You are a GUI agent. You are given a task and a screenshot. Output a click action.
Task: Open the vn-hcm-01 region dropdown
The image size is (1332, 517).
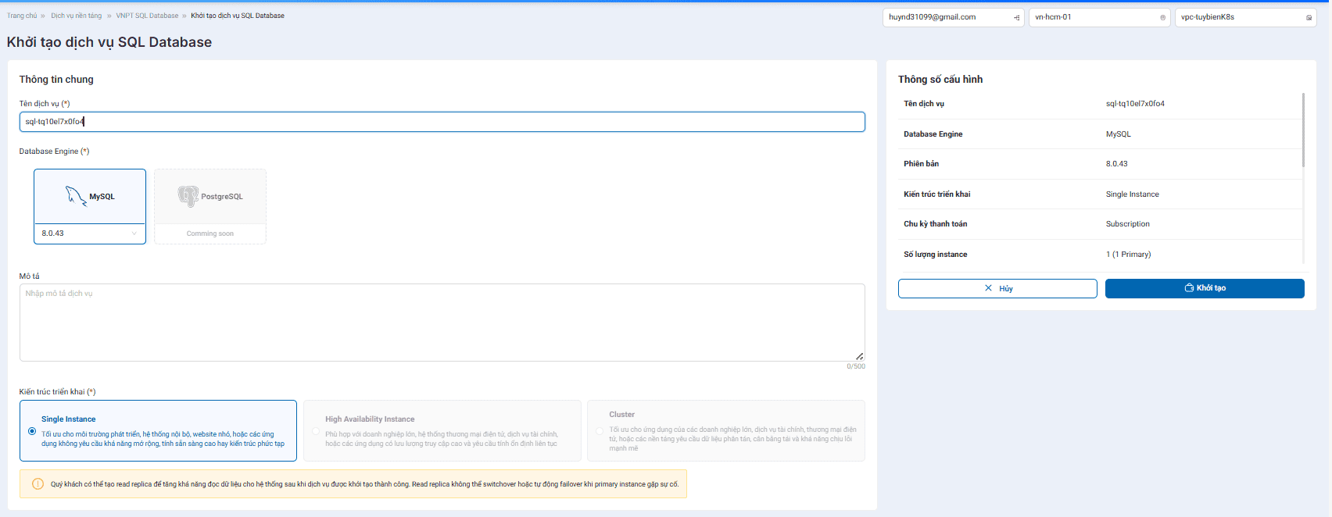tap(1100, 17)
